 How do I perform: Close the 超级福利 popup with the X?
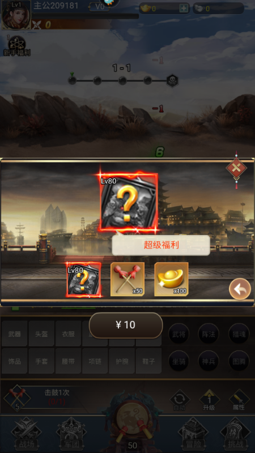click(236, 168)
